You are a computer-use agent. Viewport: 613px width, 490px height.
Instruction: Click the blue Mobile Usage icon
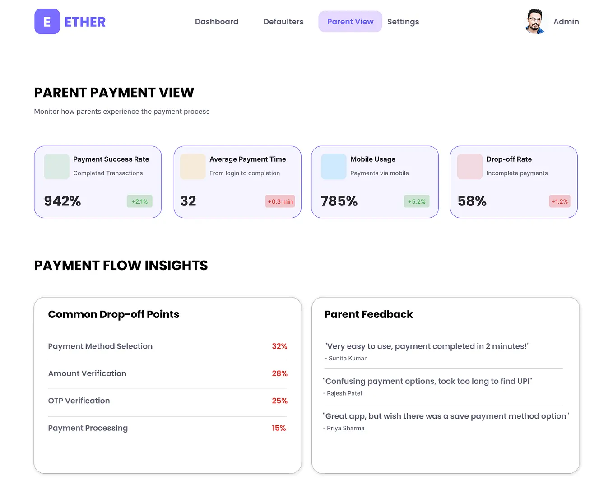click(x=334, y=167)
